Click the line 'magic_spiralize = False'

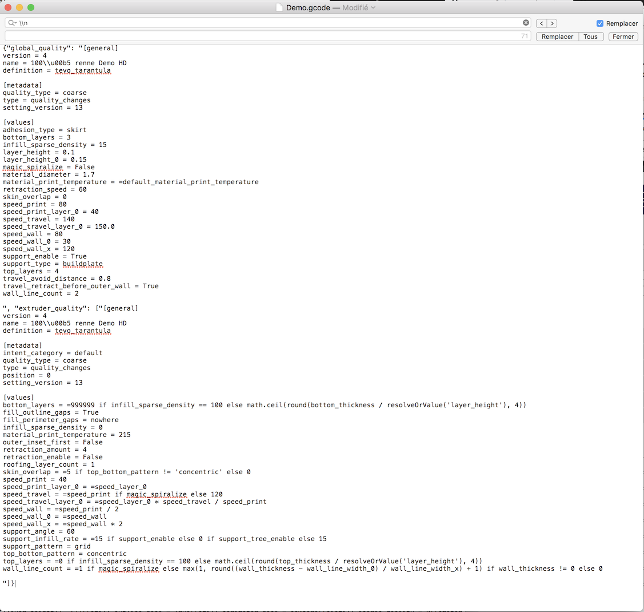tap(49, 167)
